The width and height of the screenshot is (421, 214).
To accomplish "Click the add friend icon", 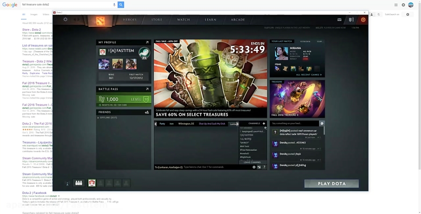I will point(147,112).
